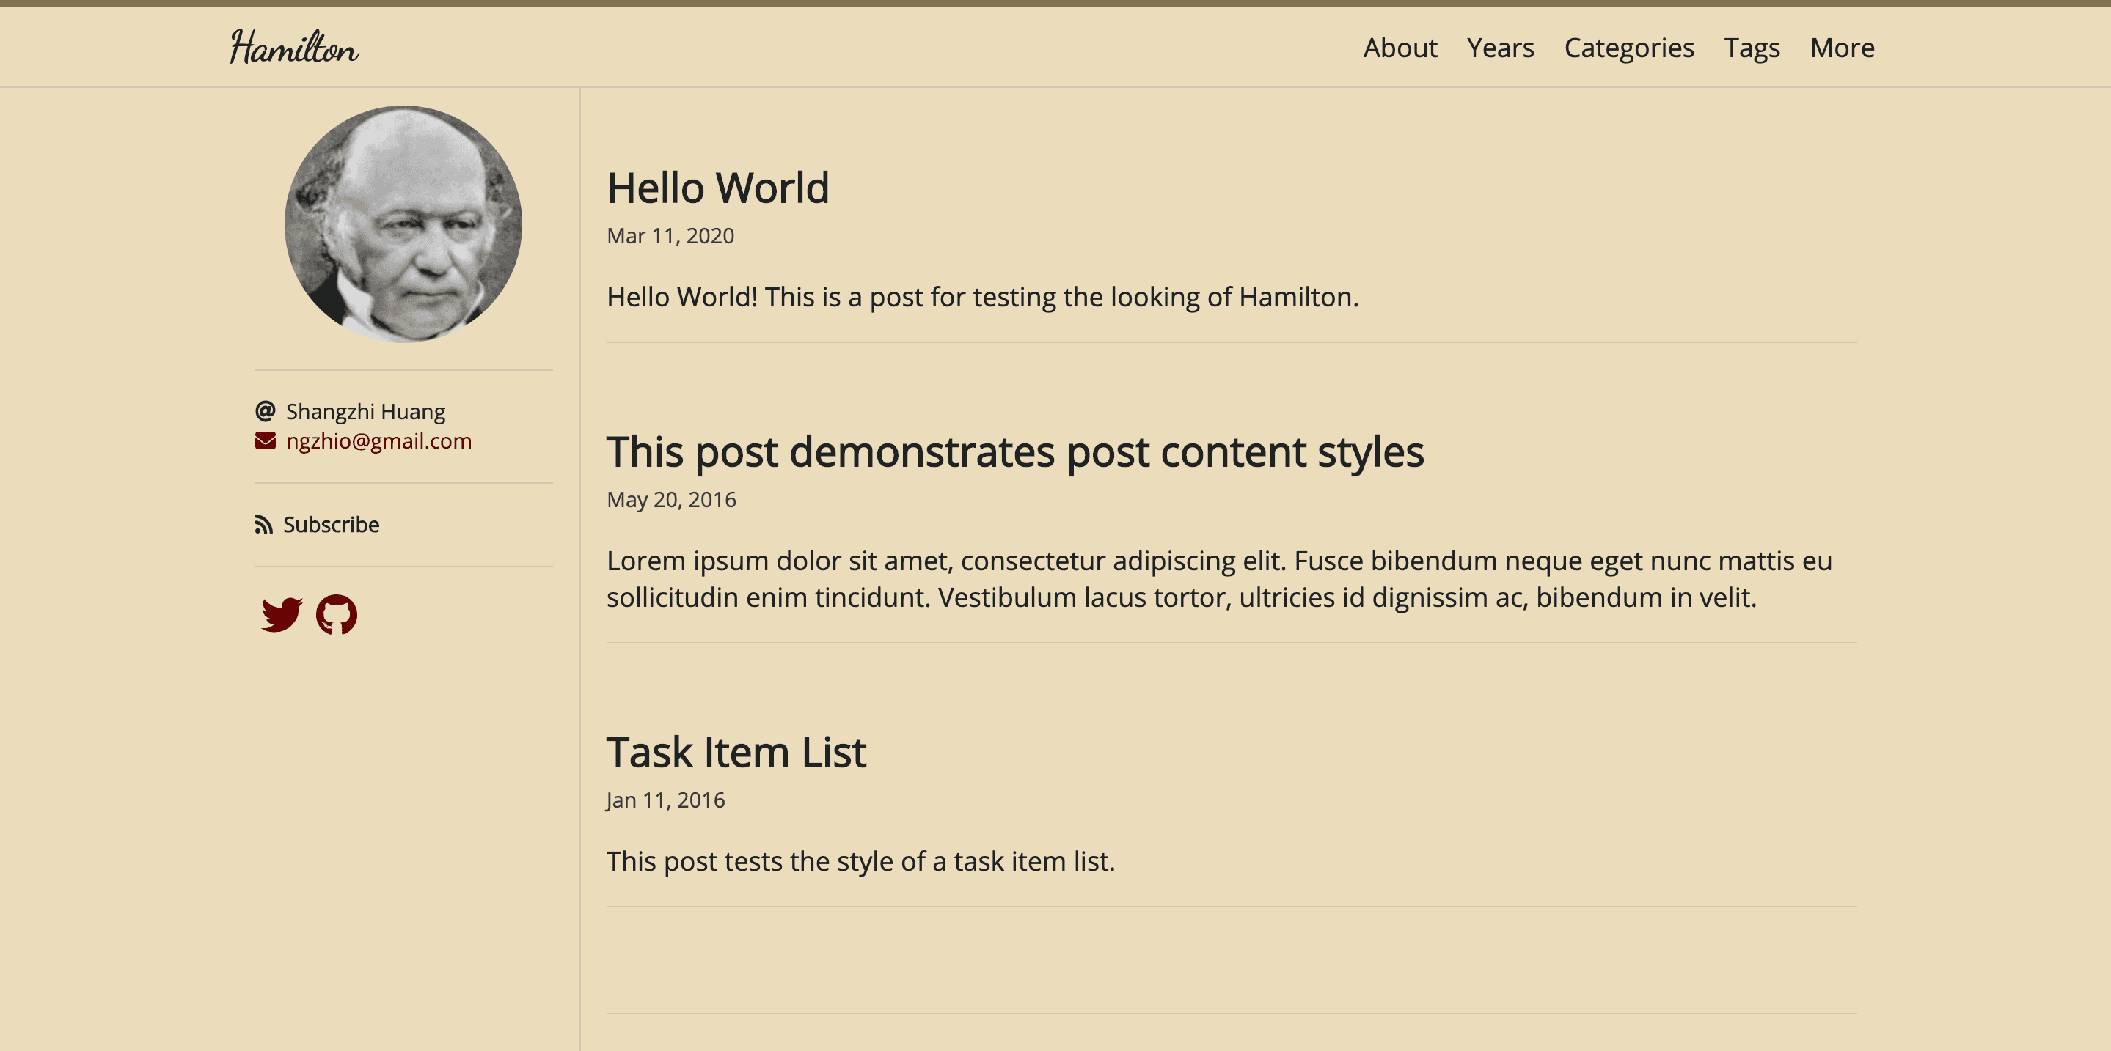Click the Shangzhi Huang author name
The height and width of the screenshot is (1051, 2111).
365,411
